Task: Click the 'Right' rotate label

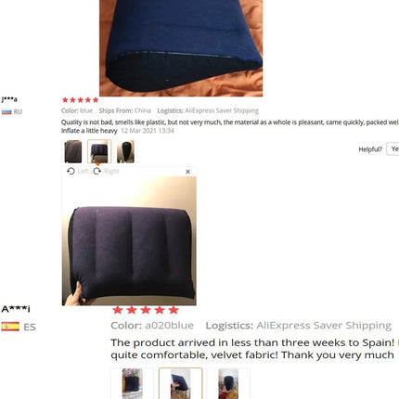Action: 111,171
